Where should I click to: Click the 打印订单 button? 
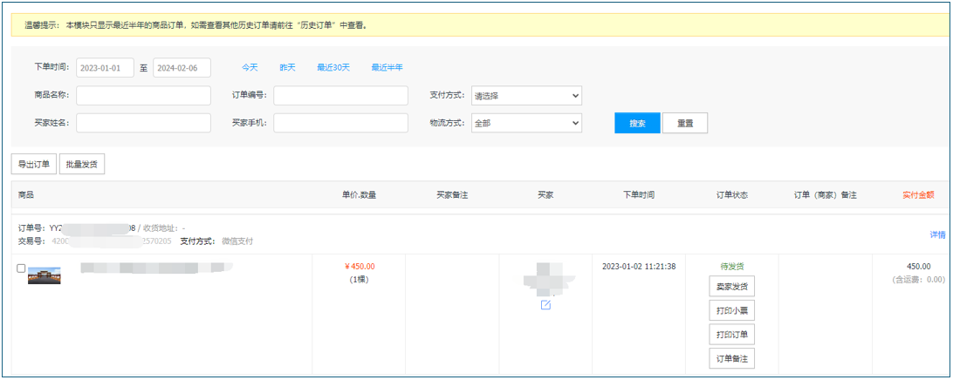pyautogui.click(x=731, y=335)
